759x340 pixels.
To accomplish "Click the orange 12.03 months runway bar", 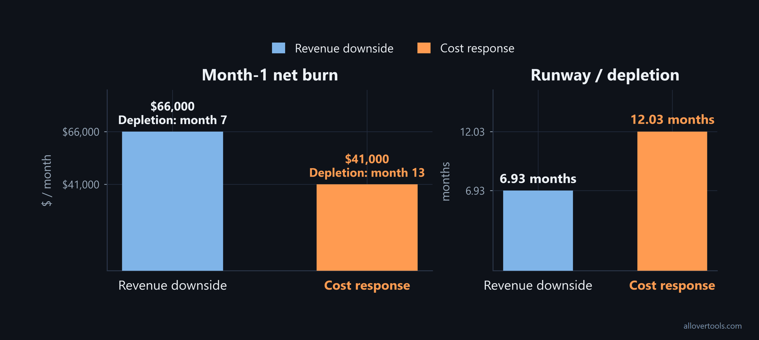I will point(672,201).
